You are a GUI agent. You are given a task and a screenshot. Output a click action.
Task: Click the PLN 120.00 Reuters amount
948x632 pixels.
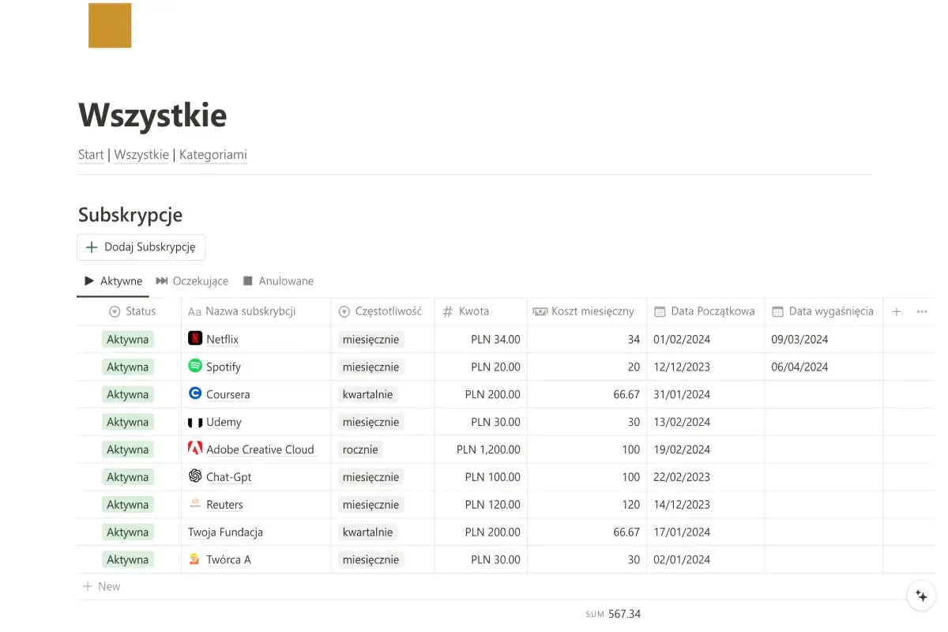pos(492,505)
